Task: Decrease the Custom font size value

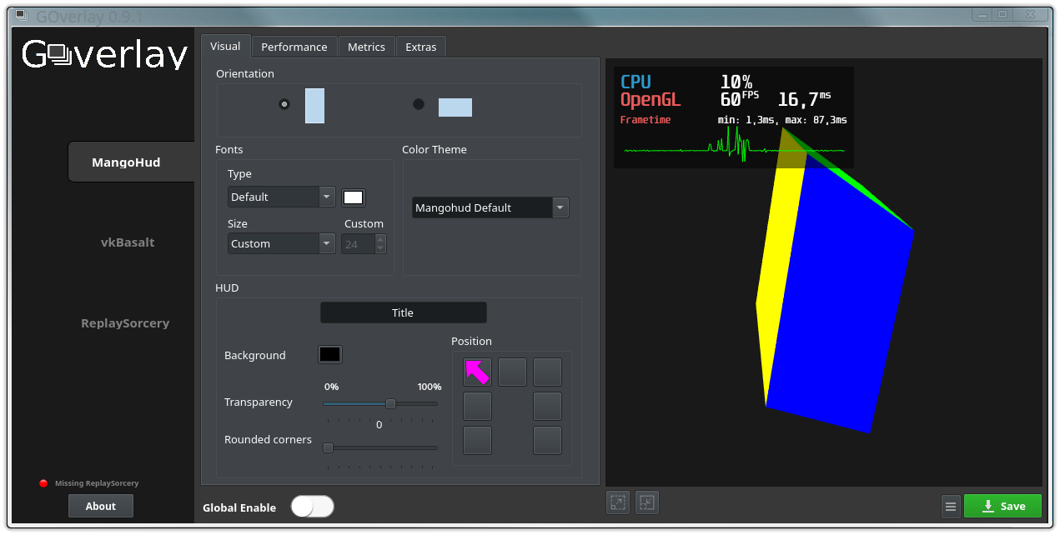Action: tap(380, 248)
